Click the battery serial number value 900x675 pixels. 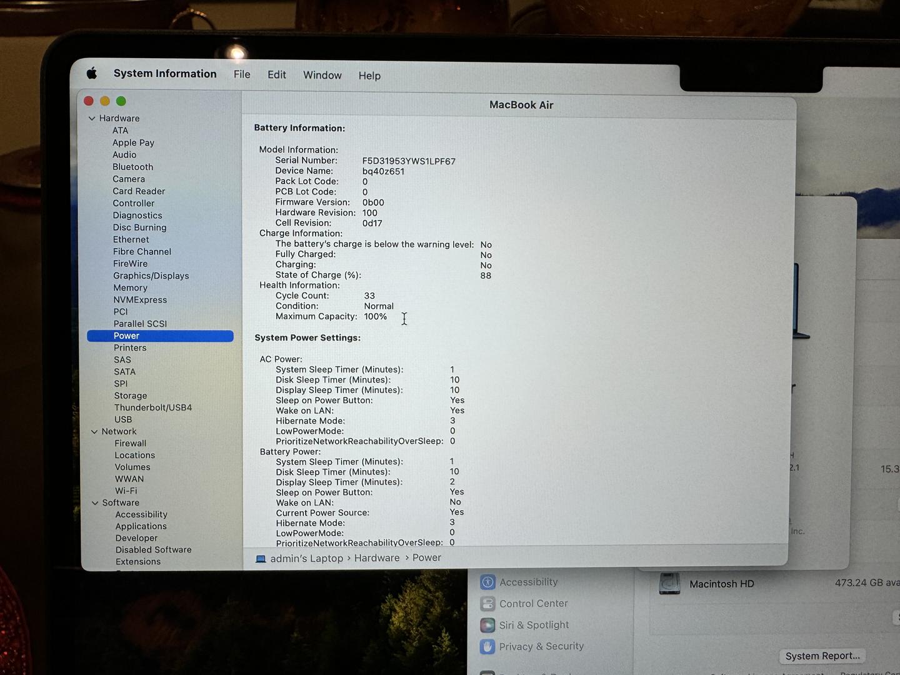[409, 161]
